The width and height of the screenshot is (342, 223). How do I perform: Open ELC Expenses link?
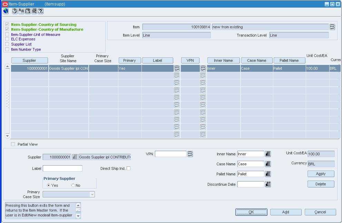pyautogui.click(x=23, y=39)
